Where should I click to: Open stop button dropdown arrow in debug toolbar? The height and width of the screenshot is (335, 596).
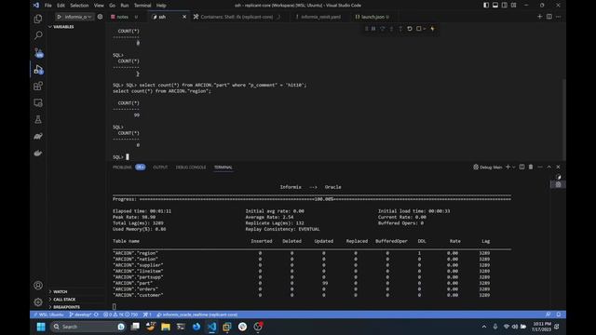(x=425, y=29)
